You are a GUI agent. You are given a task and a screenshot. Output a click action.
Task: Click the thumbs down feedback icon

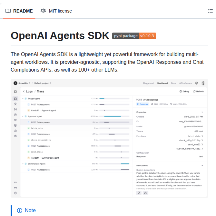(139, 193)
